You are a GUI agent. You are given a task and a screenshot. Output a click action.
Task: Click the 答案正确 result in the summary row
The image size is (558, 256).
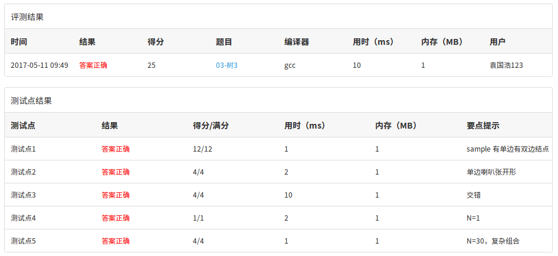(93, 65)
